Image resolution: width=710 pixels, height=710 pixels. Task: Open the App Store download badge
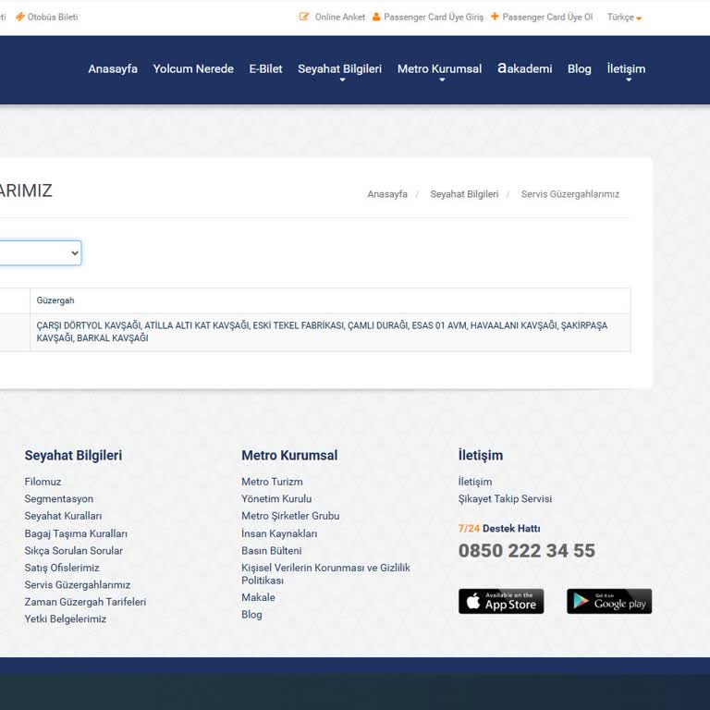click(501, 601)
